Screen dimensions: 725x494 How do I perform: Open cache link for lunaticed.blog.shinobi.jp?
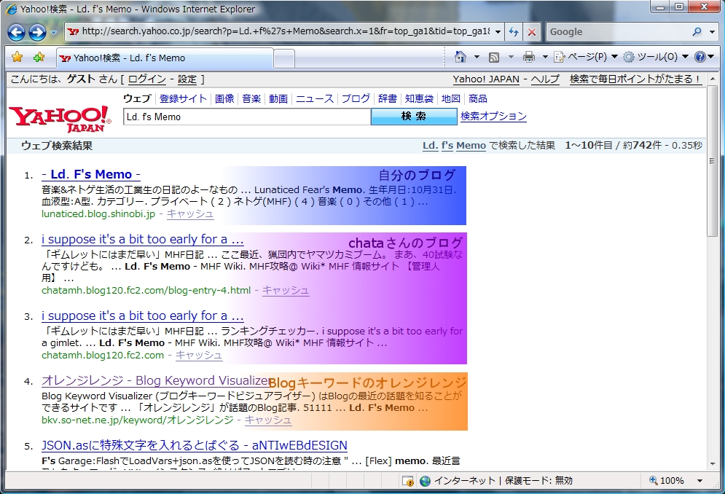click(190, 213)
